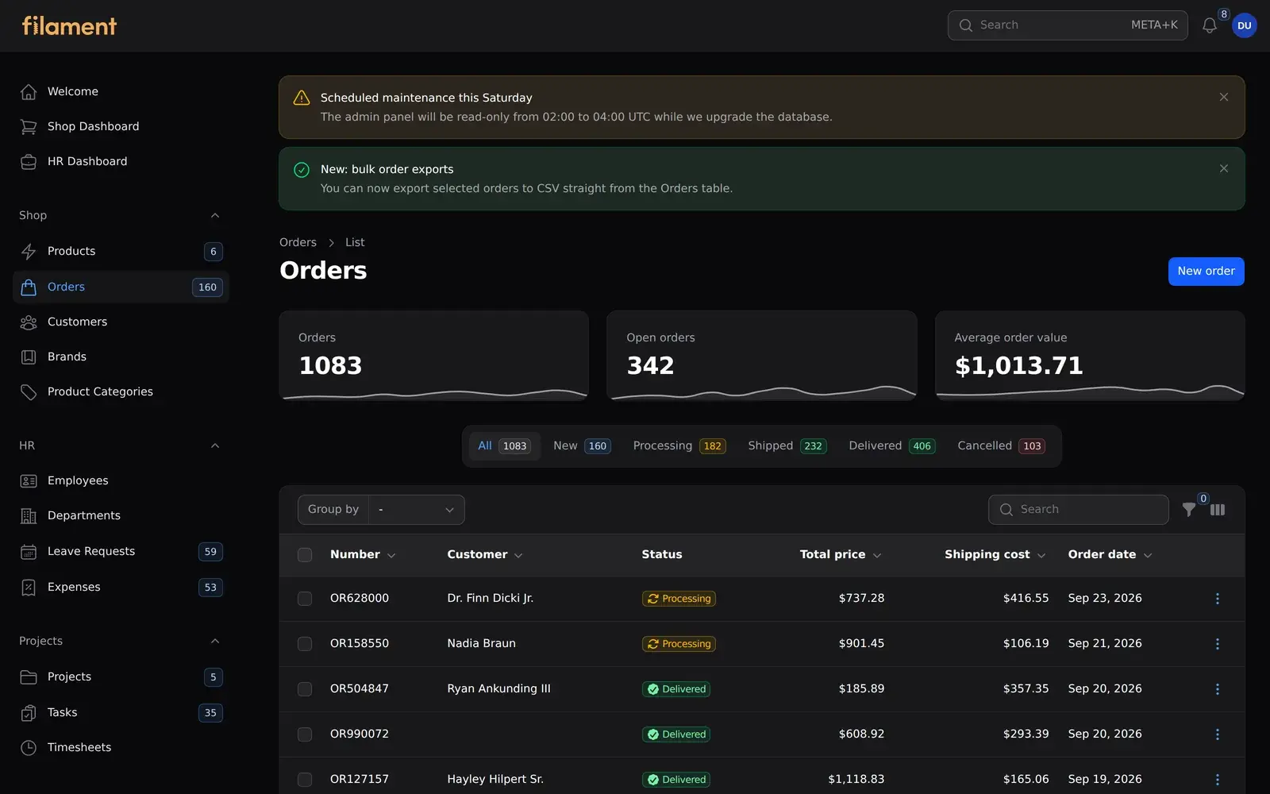Dismiss the bulk order exports notice
Image resolution: width=1270 pixels, height=794 pixels.
click(1223, 168)
